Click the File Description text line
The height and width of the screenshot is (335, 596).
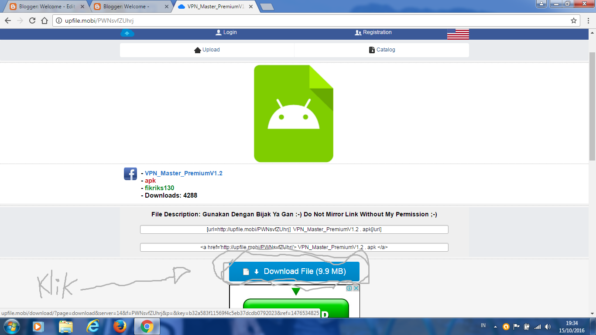294,214
